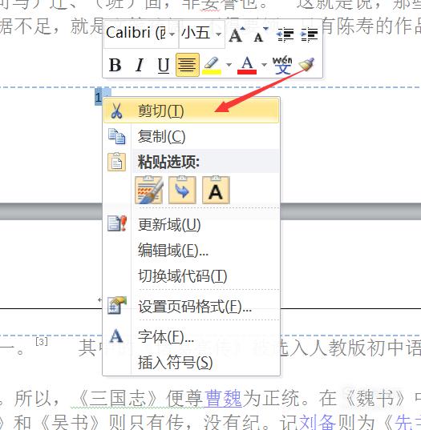Click the update field icon
Viewport: 421px width, 430px height.
click(117, 223)
